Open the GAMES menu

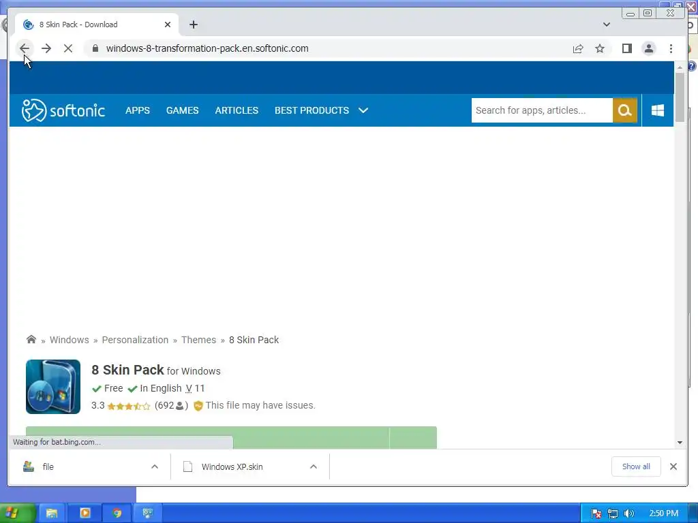(183, 110)
